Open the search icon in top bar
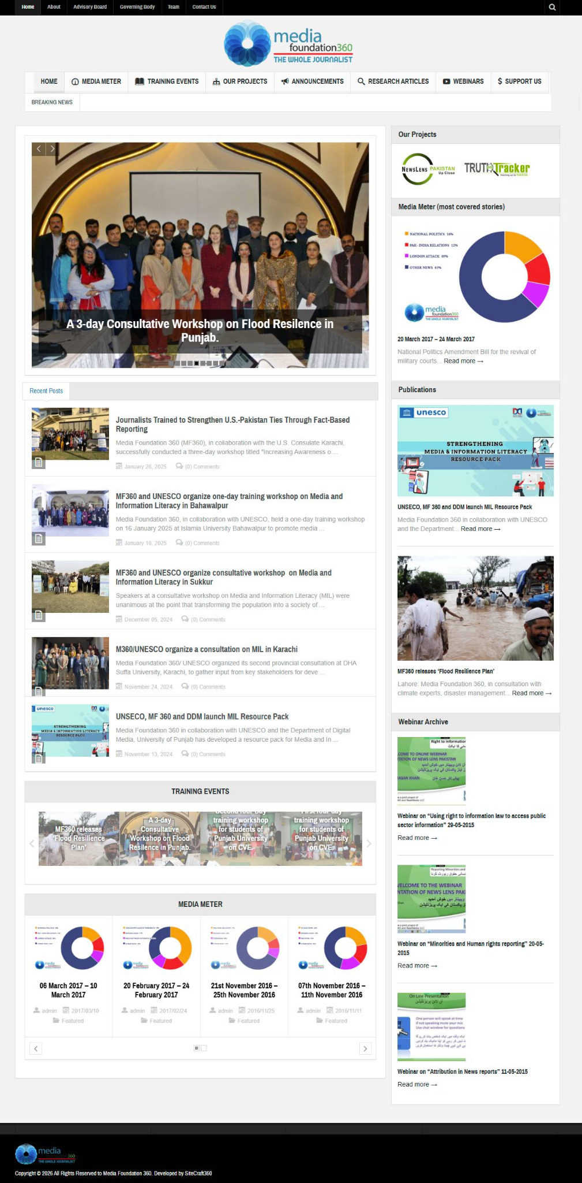This screenshot has height=1183, width=582. point(553,7)
